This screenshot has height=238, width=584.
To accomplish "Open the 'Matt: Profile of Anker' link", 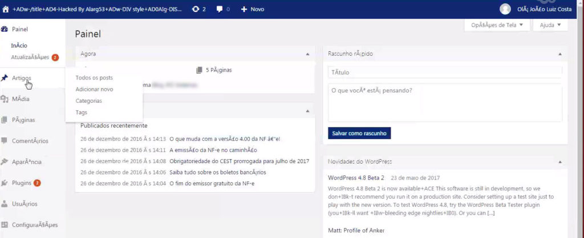I will 356,231.
